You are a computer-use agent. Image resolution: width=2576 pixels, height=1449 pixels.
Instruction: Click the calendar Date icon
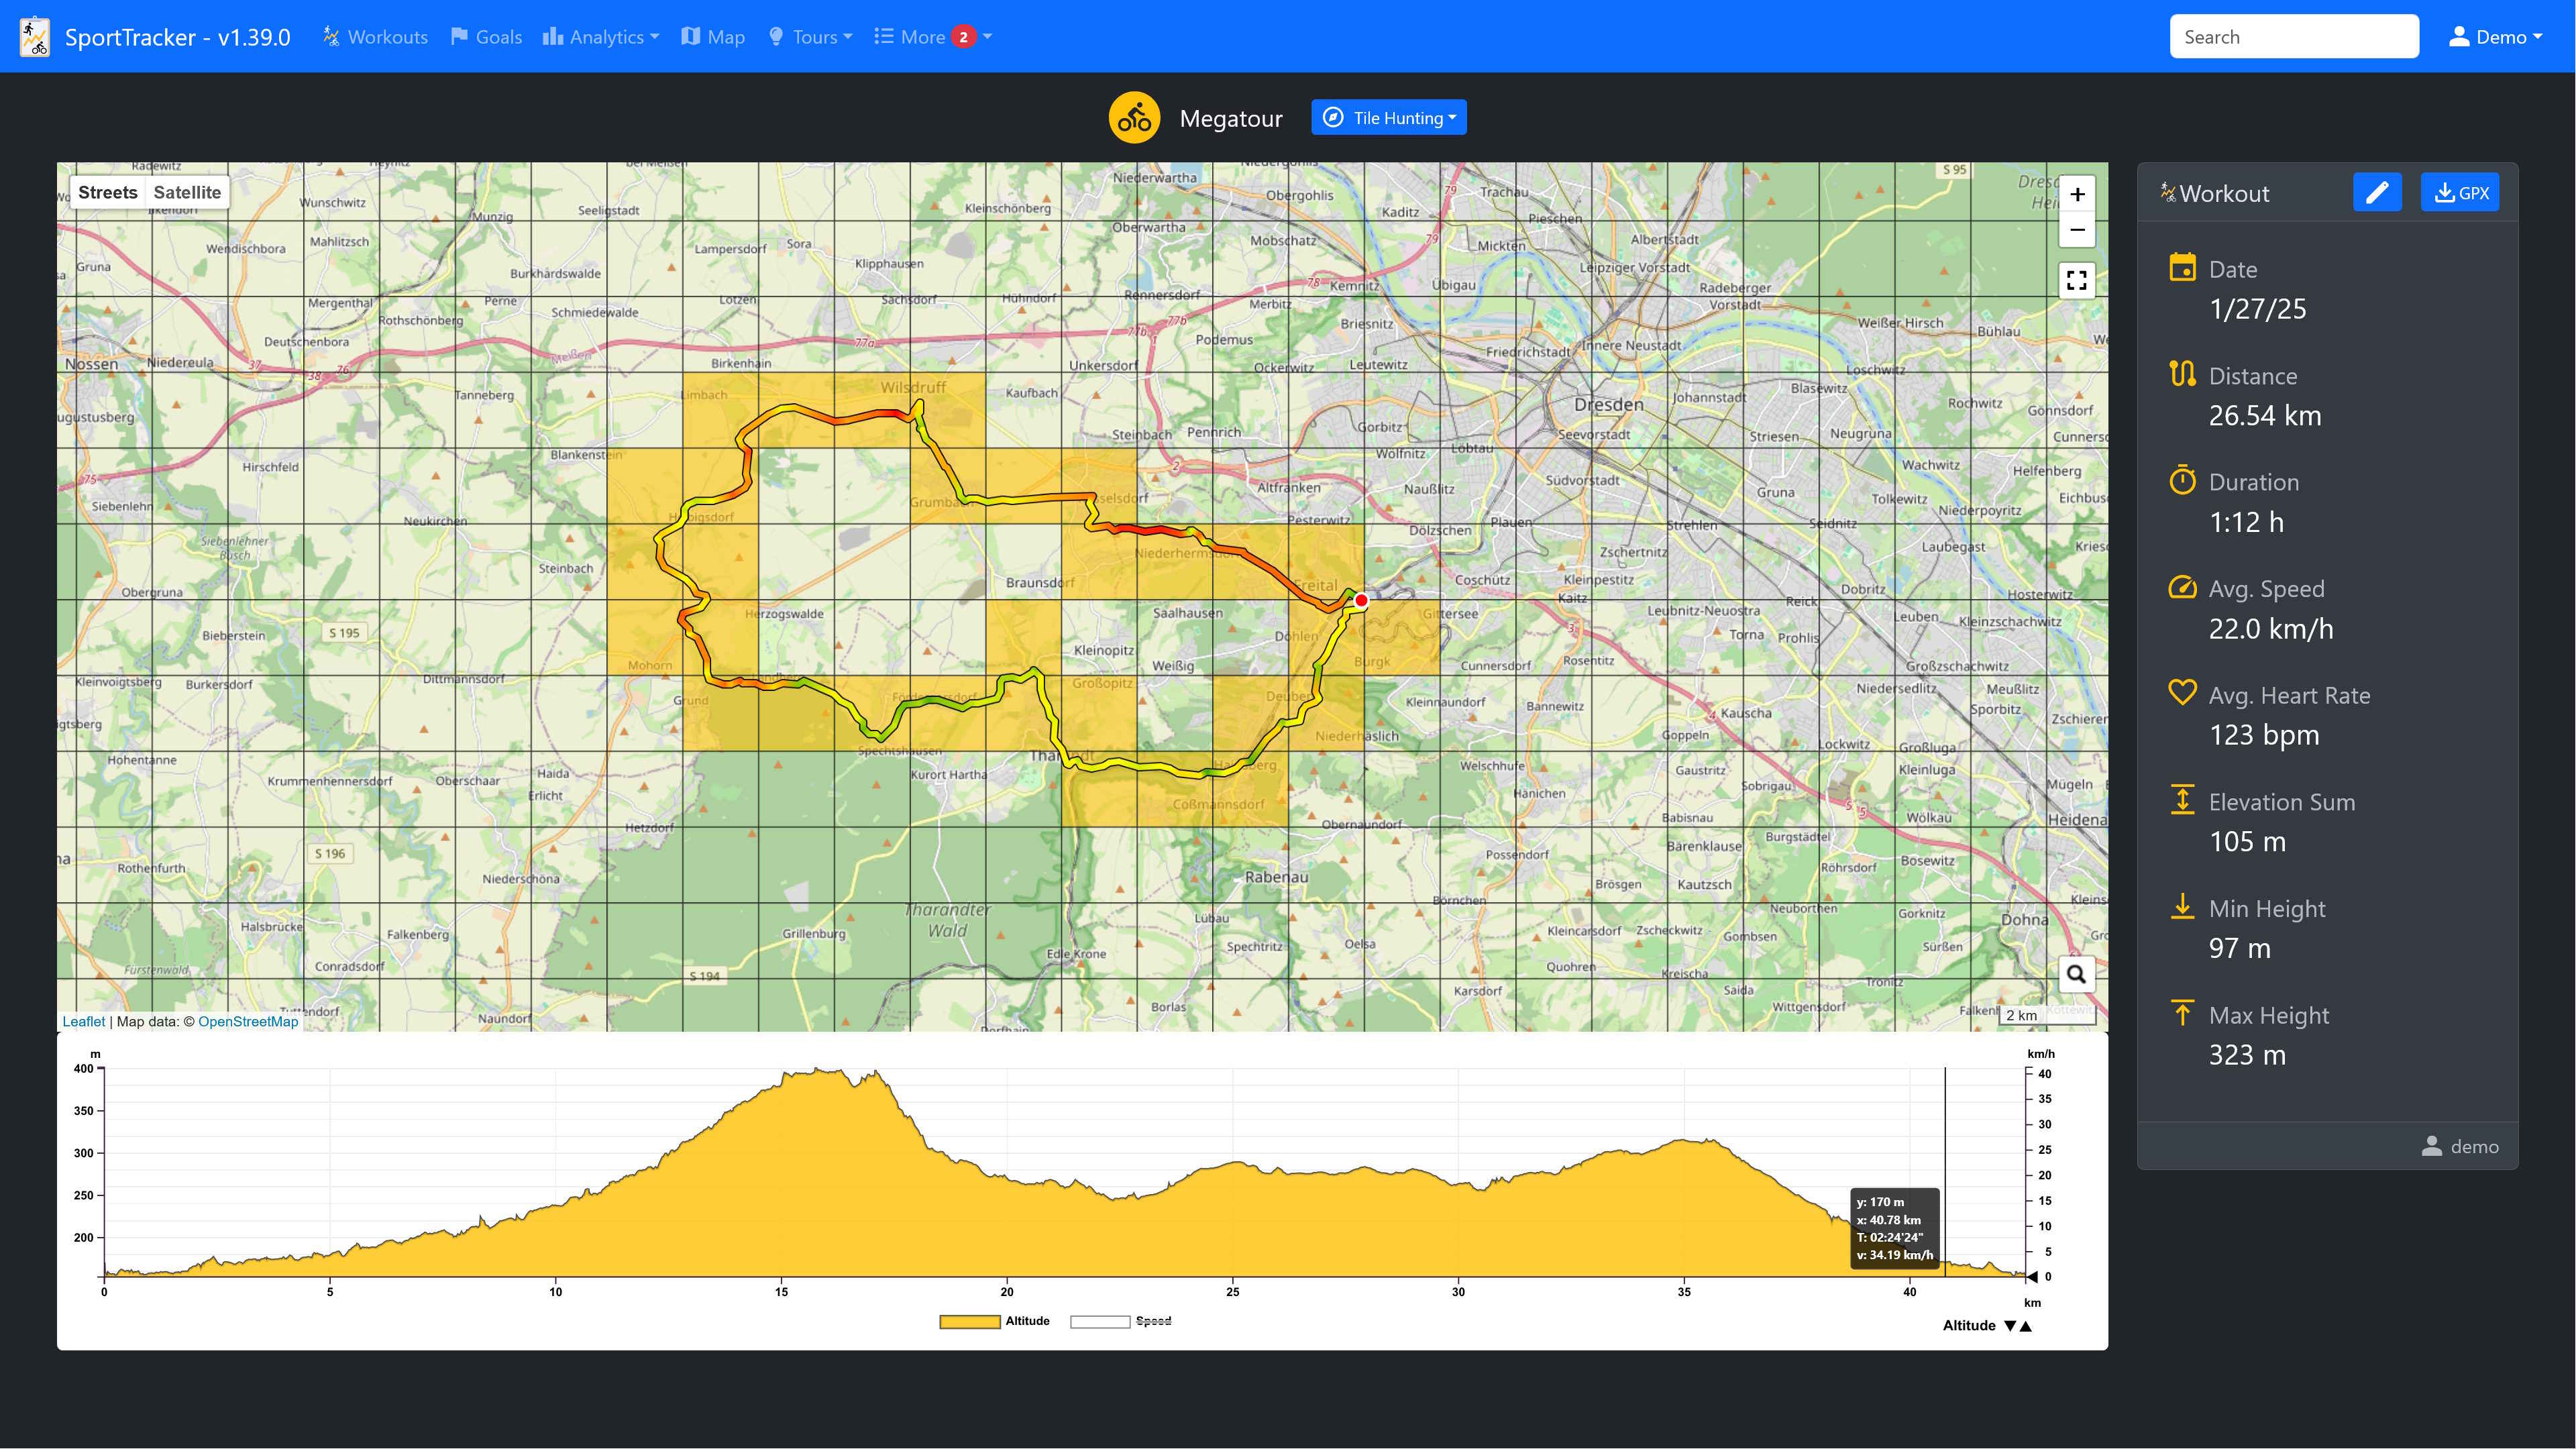[2183, 268]
